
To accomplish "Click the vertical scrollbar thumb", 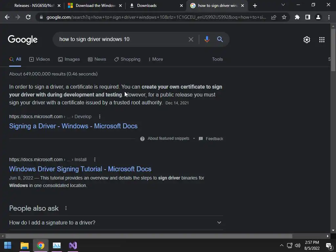I will 333,50.
